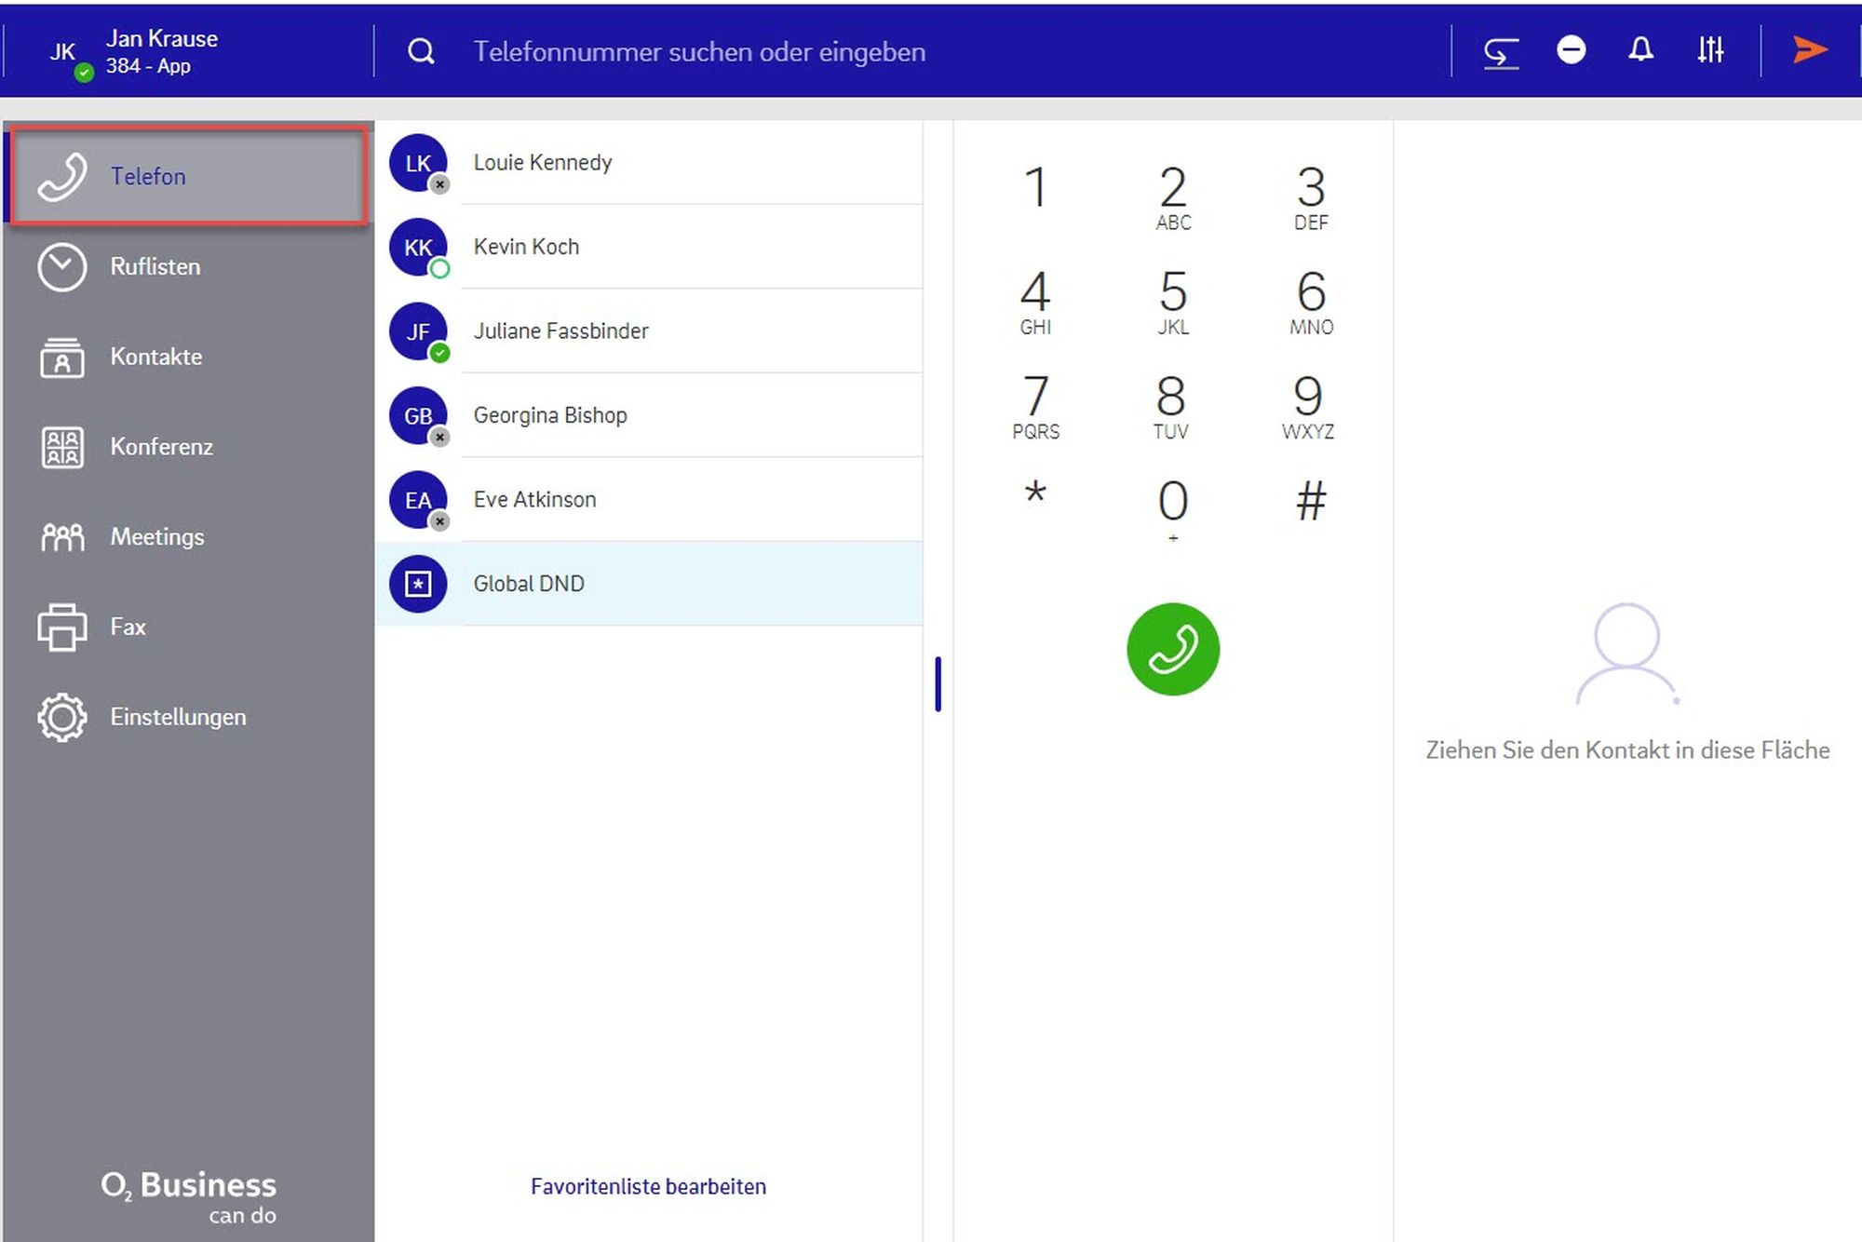Open Ruflisten in the sidebar

point(155,267)
